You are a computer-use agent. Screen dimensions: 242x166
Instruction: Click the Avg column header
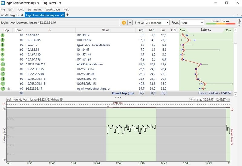point(141,30)
